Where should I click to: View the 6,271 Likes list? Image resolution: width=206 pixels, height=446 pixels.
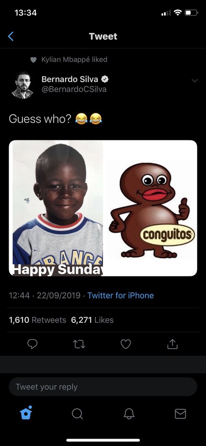click(x=92, y=320)
